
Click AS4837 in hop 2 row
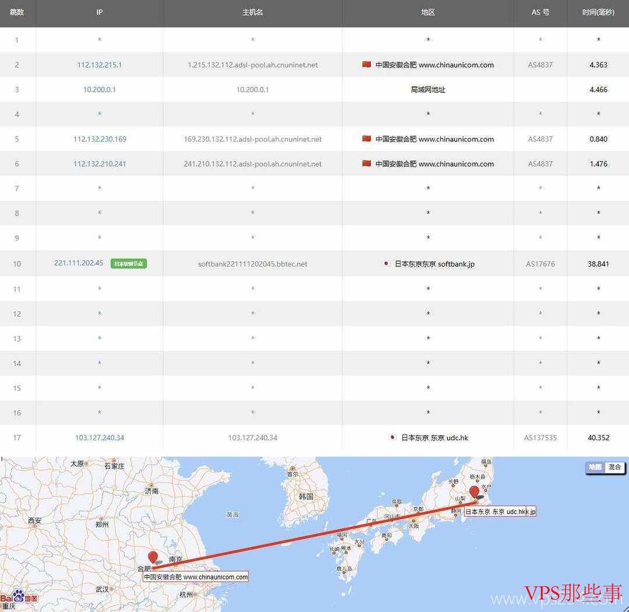click(540, 65)
